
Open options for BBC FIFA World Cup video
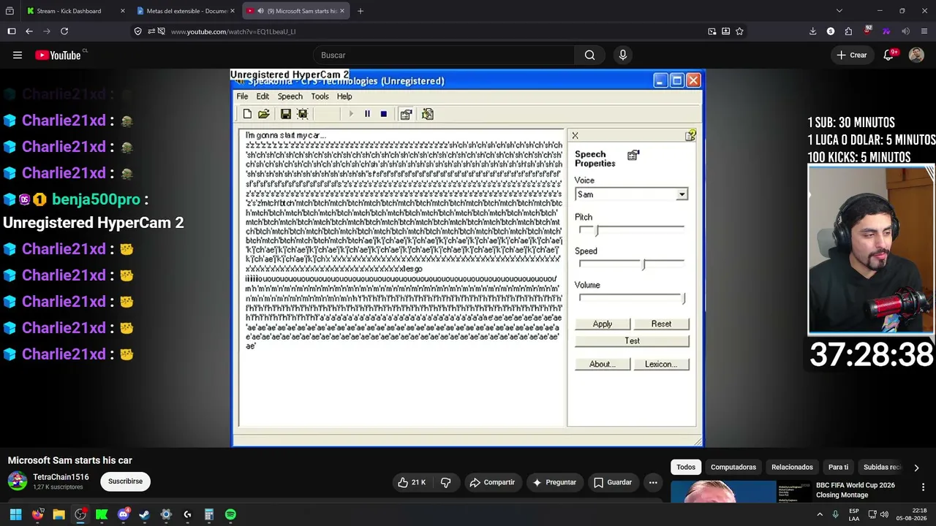pos(923,487)
